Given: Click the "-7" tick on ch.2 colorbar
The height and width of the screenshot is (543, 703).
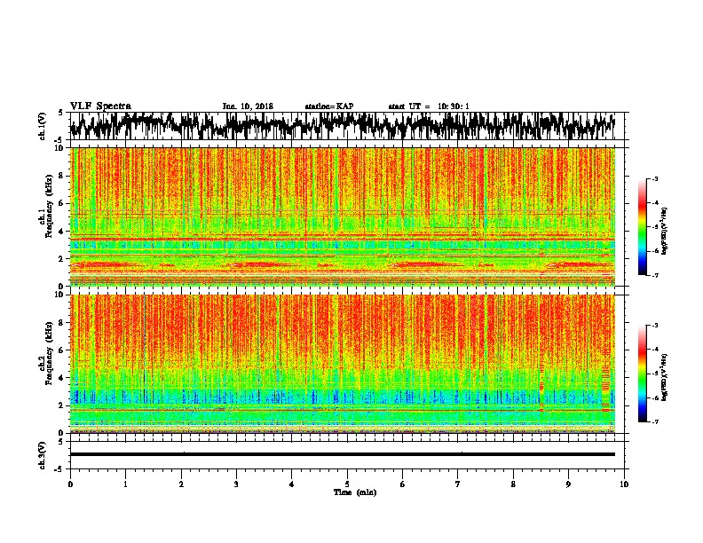Looking at the screenshot, I should [654, 421].
